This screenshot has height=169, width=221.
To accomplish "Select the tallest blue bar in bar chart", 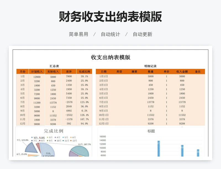I will tap(159, 149).
